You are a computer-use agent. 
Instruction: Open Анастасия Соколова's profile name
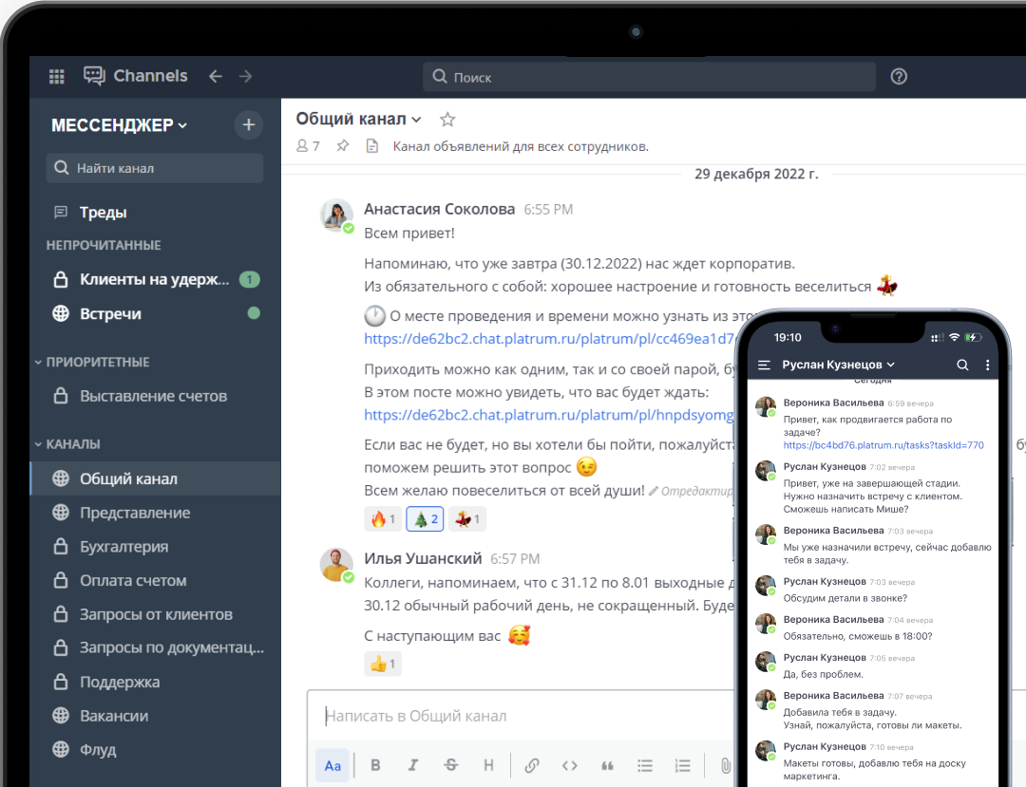[440, 209]
